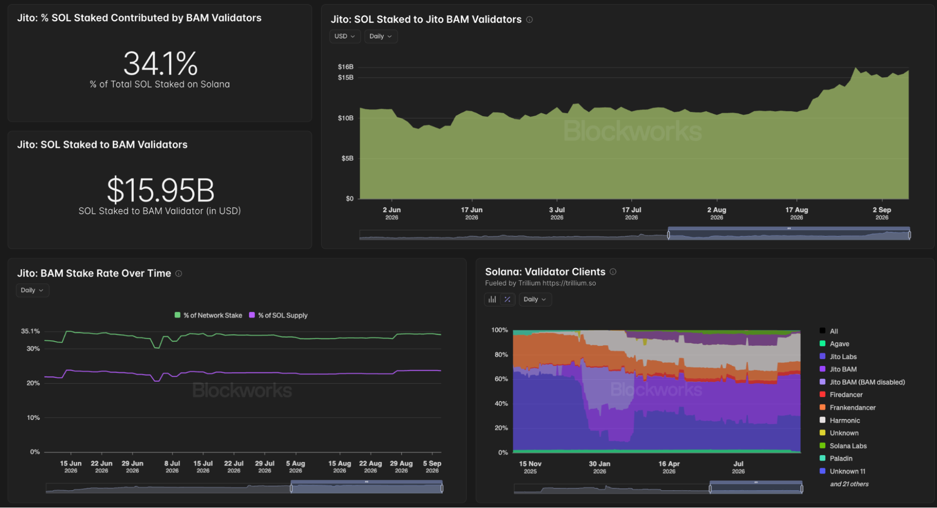The width and height of the screenshot is (937, 508).
Task: Click the $10B y-axis label
Action: click(345, 118)
